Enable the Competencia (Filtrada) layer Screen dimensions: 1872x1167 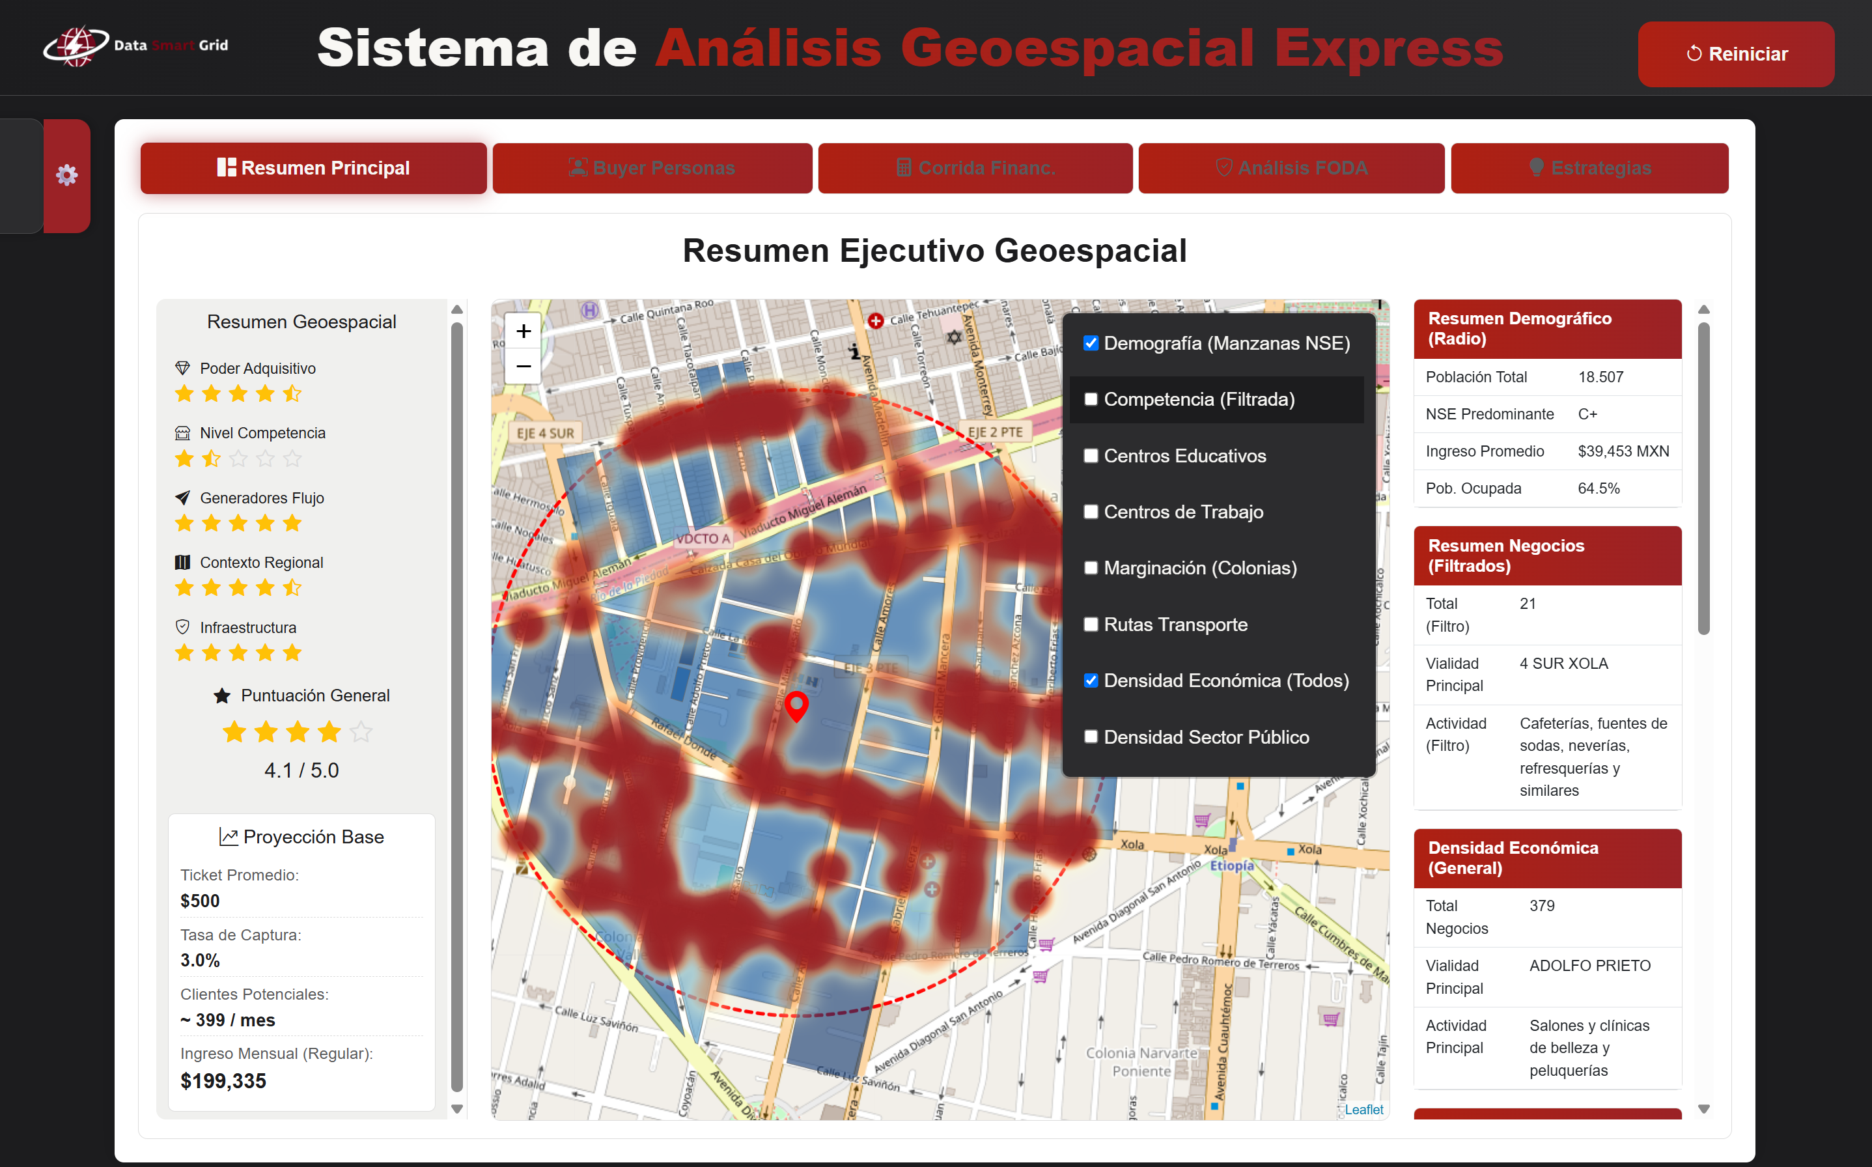[x=1091, y=399]
